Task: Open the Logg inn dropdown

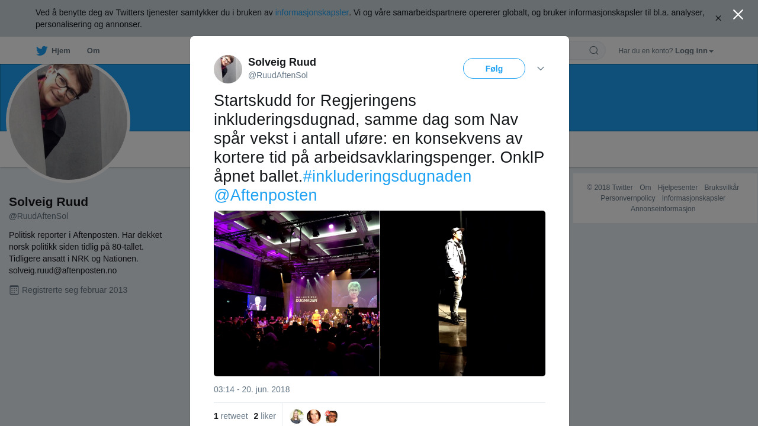Action: pyautogui.click(x=694, y=51)
